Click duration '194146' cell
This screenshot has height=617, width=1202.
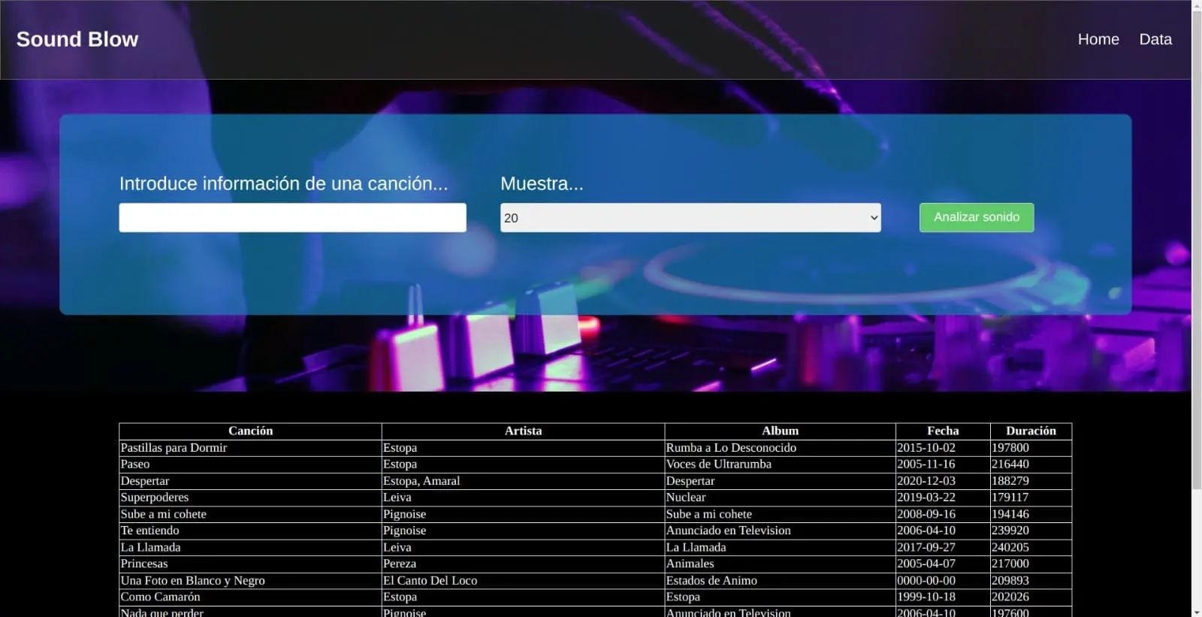[1031, 514]
